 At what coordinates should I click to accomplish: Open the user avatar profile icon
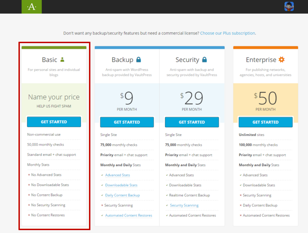[289, 7]
